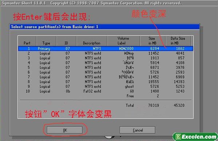Click the Description column header
The image size is (218, 141).
(x=92, y=41)
